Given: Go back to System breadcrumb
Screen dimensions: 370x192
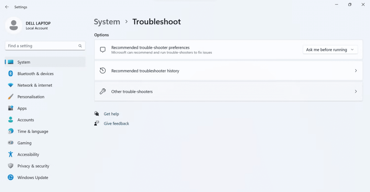Looking at the screenshot, I should [x=107, y=22].
